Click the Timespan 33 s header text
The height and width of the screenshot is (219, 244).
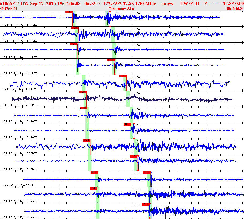(x=121, y=9)
